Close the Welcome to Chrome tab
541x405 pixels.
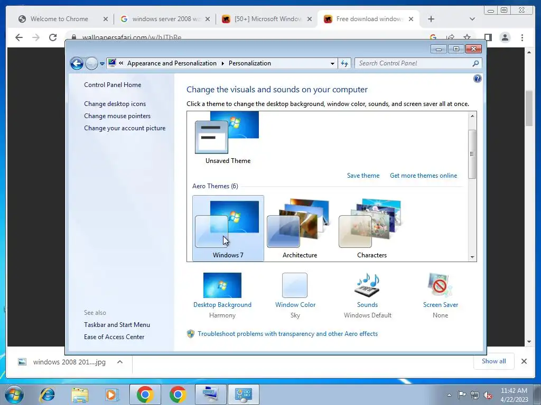click(x=106, y=19)
